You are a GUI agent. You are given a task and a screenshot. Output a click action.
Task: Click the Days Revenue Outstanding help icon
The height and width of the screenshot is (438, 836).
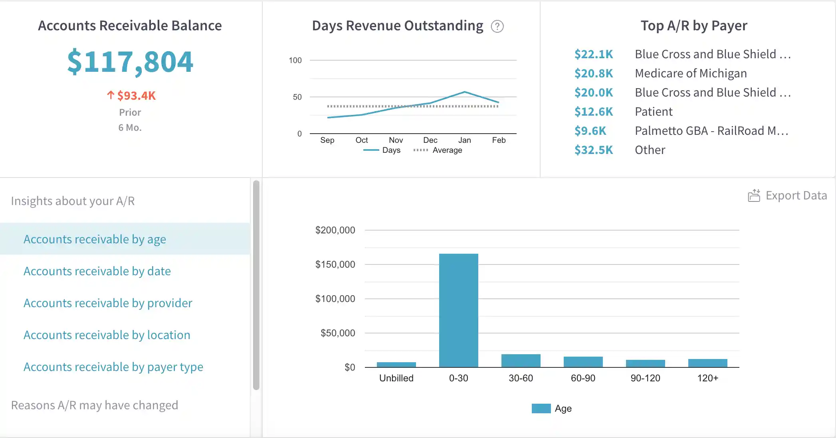(497, 26)
